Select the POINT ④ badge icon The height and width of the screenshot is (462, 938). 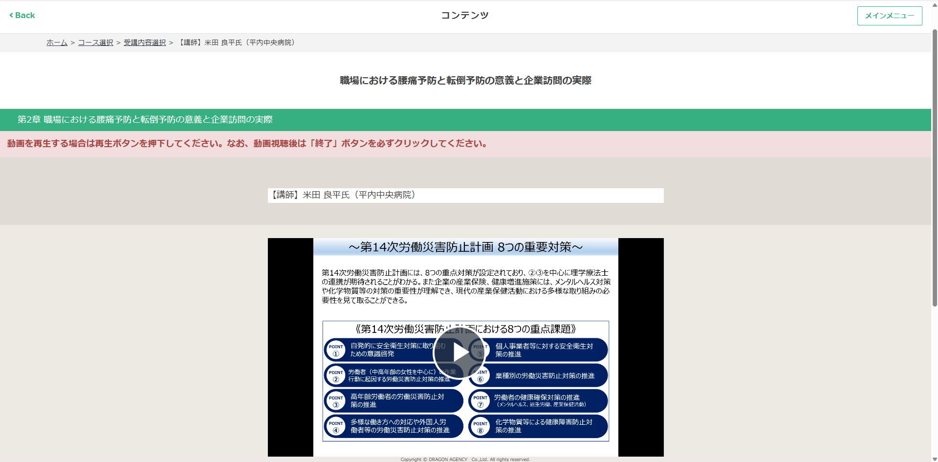(x=336, y=426)
